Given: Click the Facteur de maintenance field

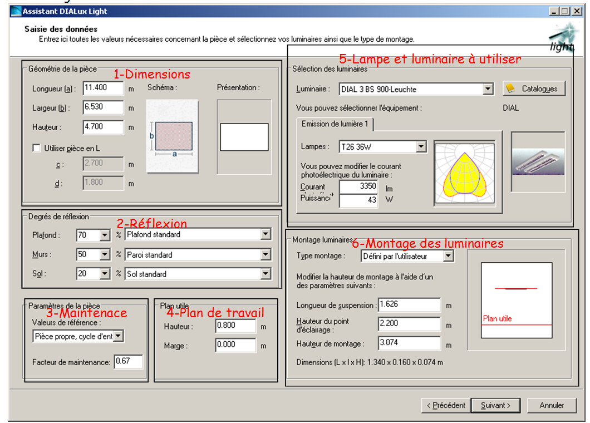Looking at the screenshot, I should [x=129, y=362].
